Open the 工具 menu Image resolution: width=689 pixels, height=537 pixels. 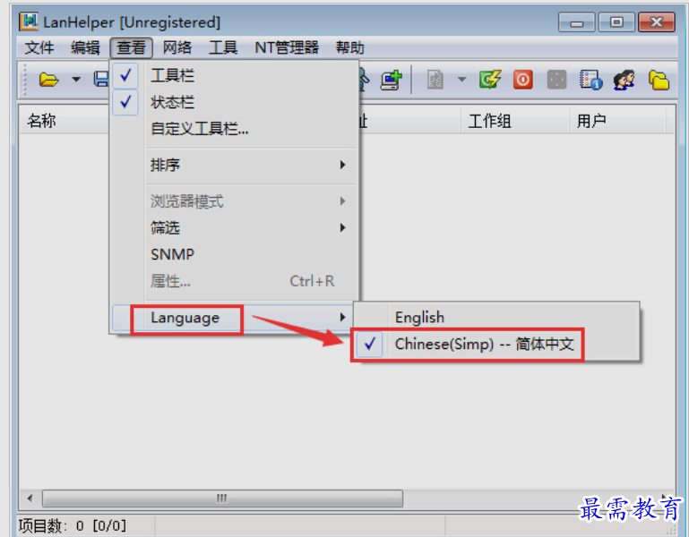(223, 47)
